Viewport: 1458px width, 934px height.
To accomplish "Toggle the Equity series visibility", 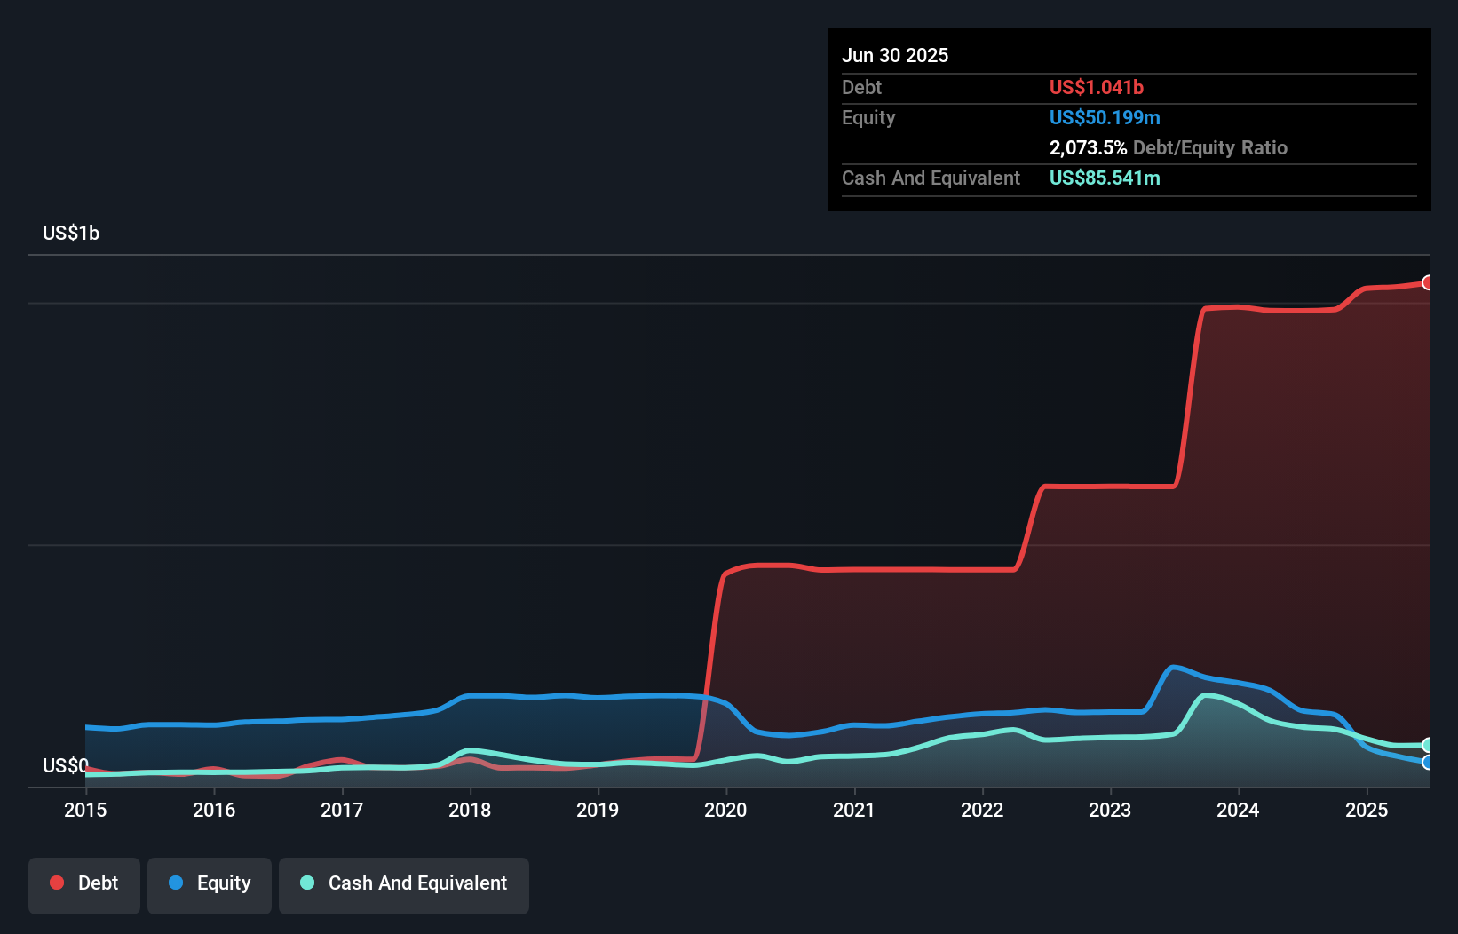I will (x=210, y=883).
